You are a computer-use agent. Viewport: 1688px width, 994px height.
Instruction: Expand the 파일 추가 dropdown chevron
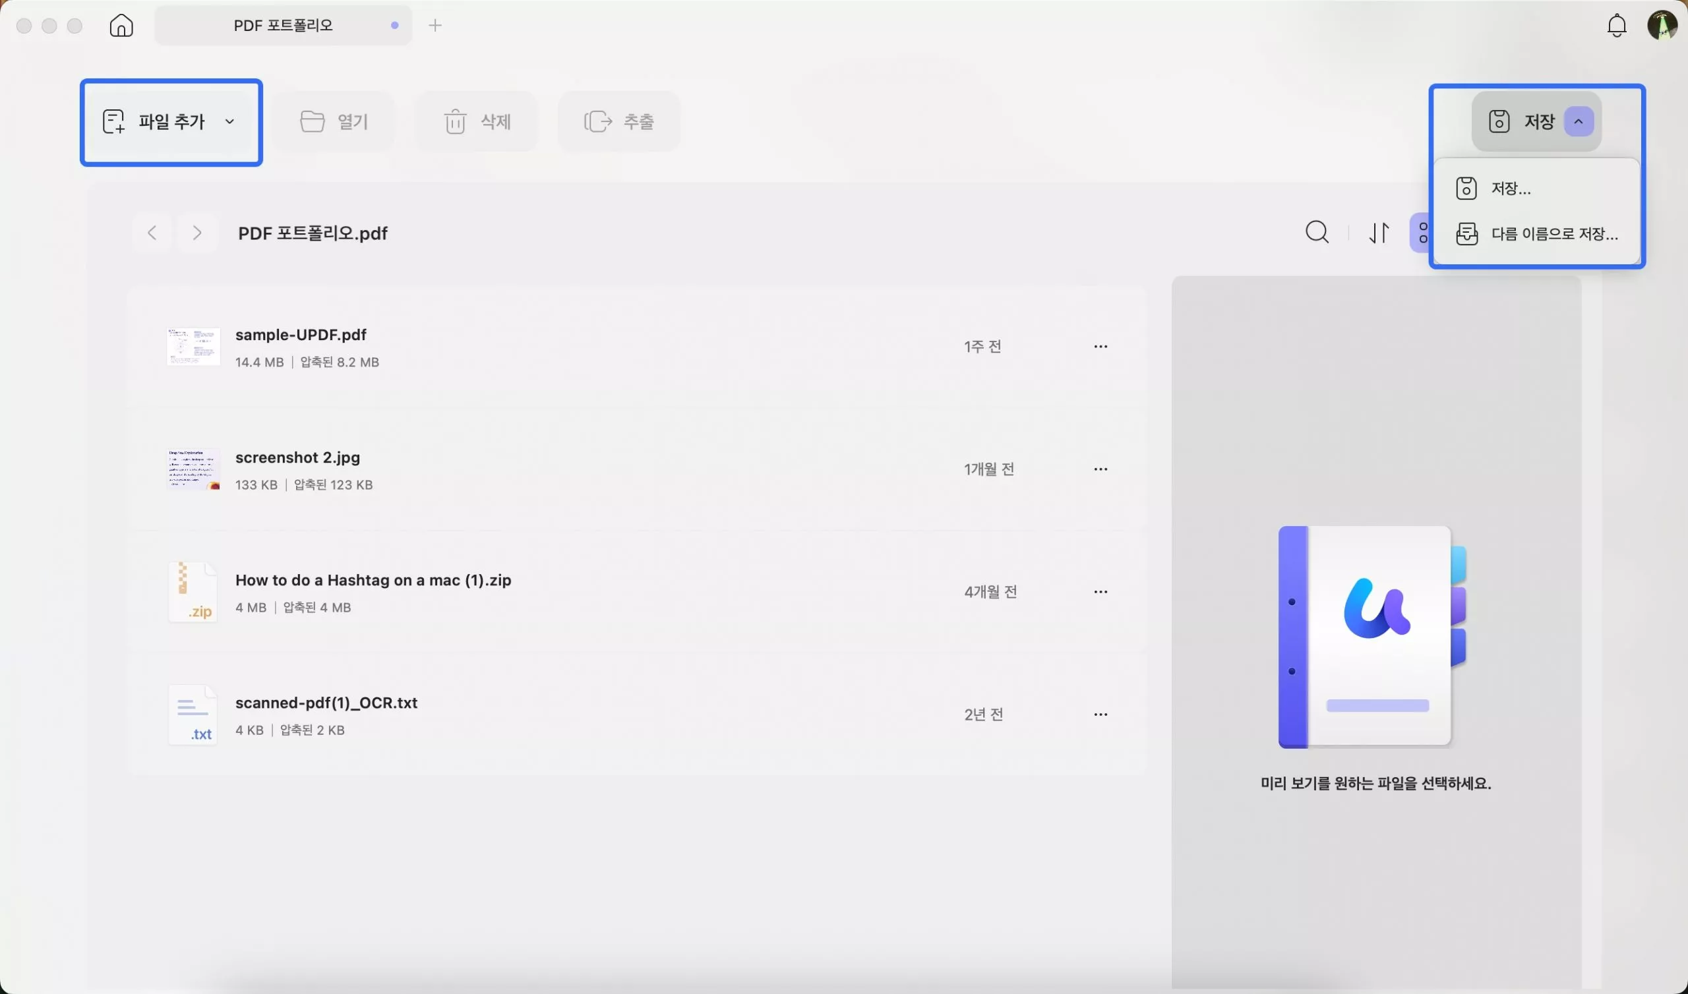(x=229, y=122)
